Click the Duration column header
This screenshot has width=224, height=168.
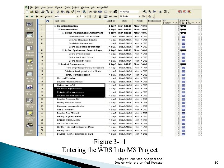point(111,21)
